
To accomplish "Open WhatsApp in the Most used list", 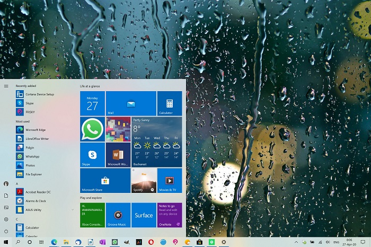I will pyautogui.click(x=45, y=156).
